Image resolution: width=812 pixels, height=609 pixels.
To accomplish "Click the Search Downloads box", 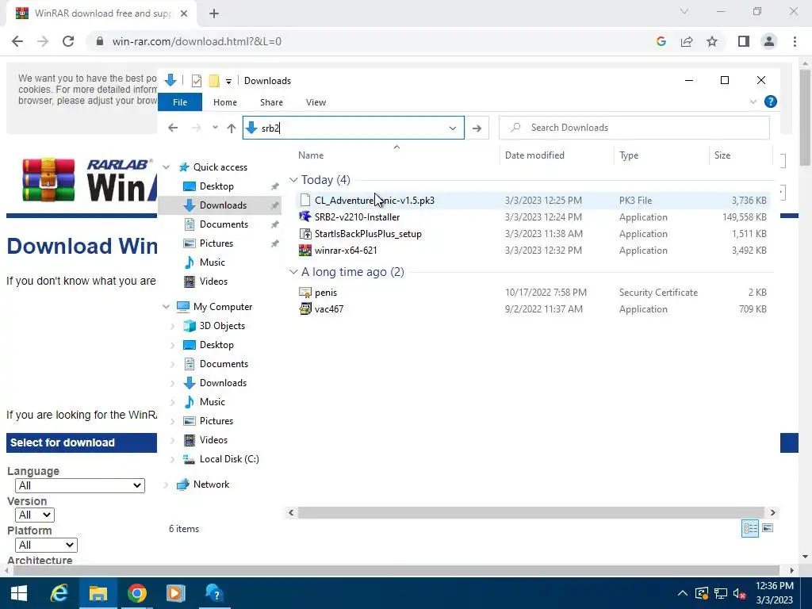I will click(x=634, y=128).
